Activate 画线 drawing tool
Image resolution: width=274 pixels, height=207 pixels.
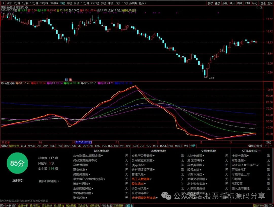point(240,3)
